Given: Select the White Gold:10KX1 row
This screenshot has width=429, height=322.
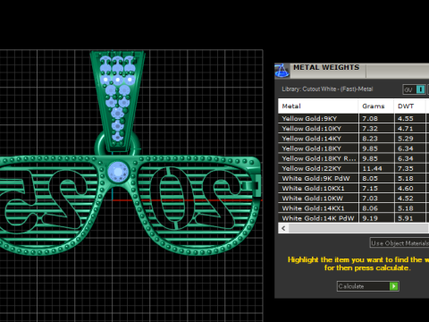Looking at the screenshot, I should (353, 189).
